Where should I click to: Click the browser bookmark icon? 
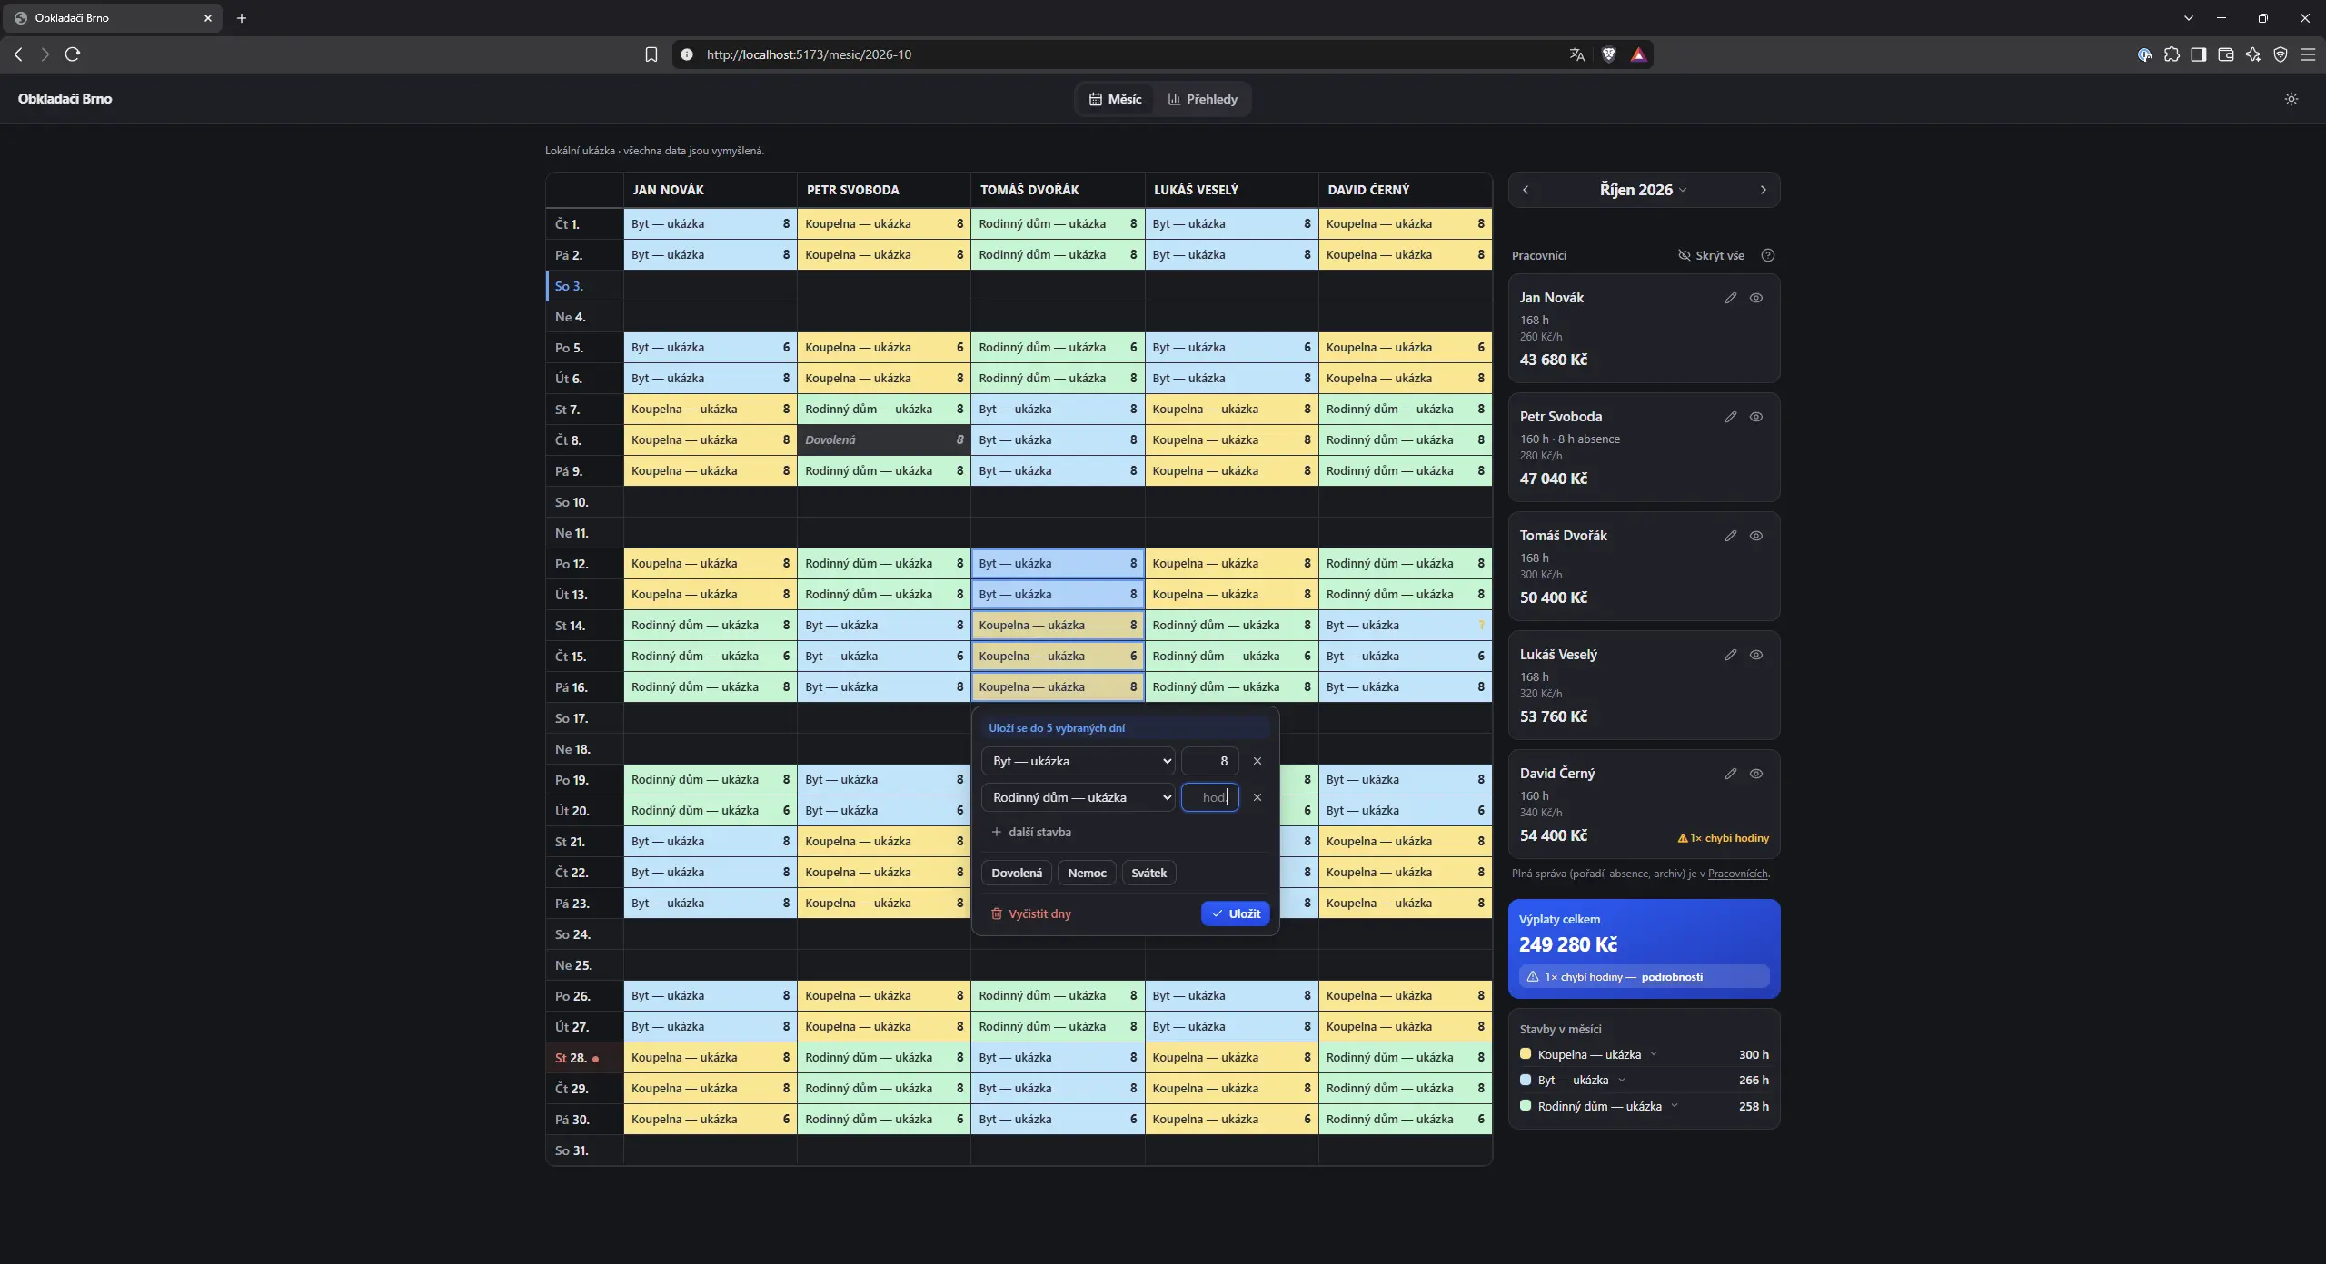click(651, 54)
